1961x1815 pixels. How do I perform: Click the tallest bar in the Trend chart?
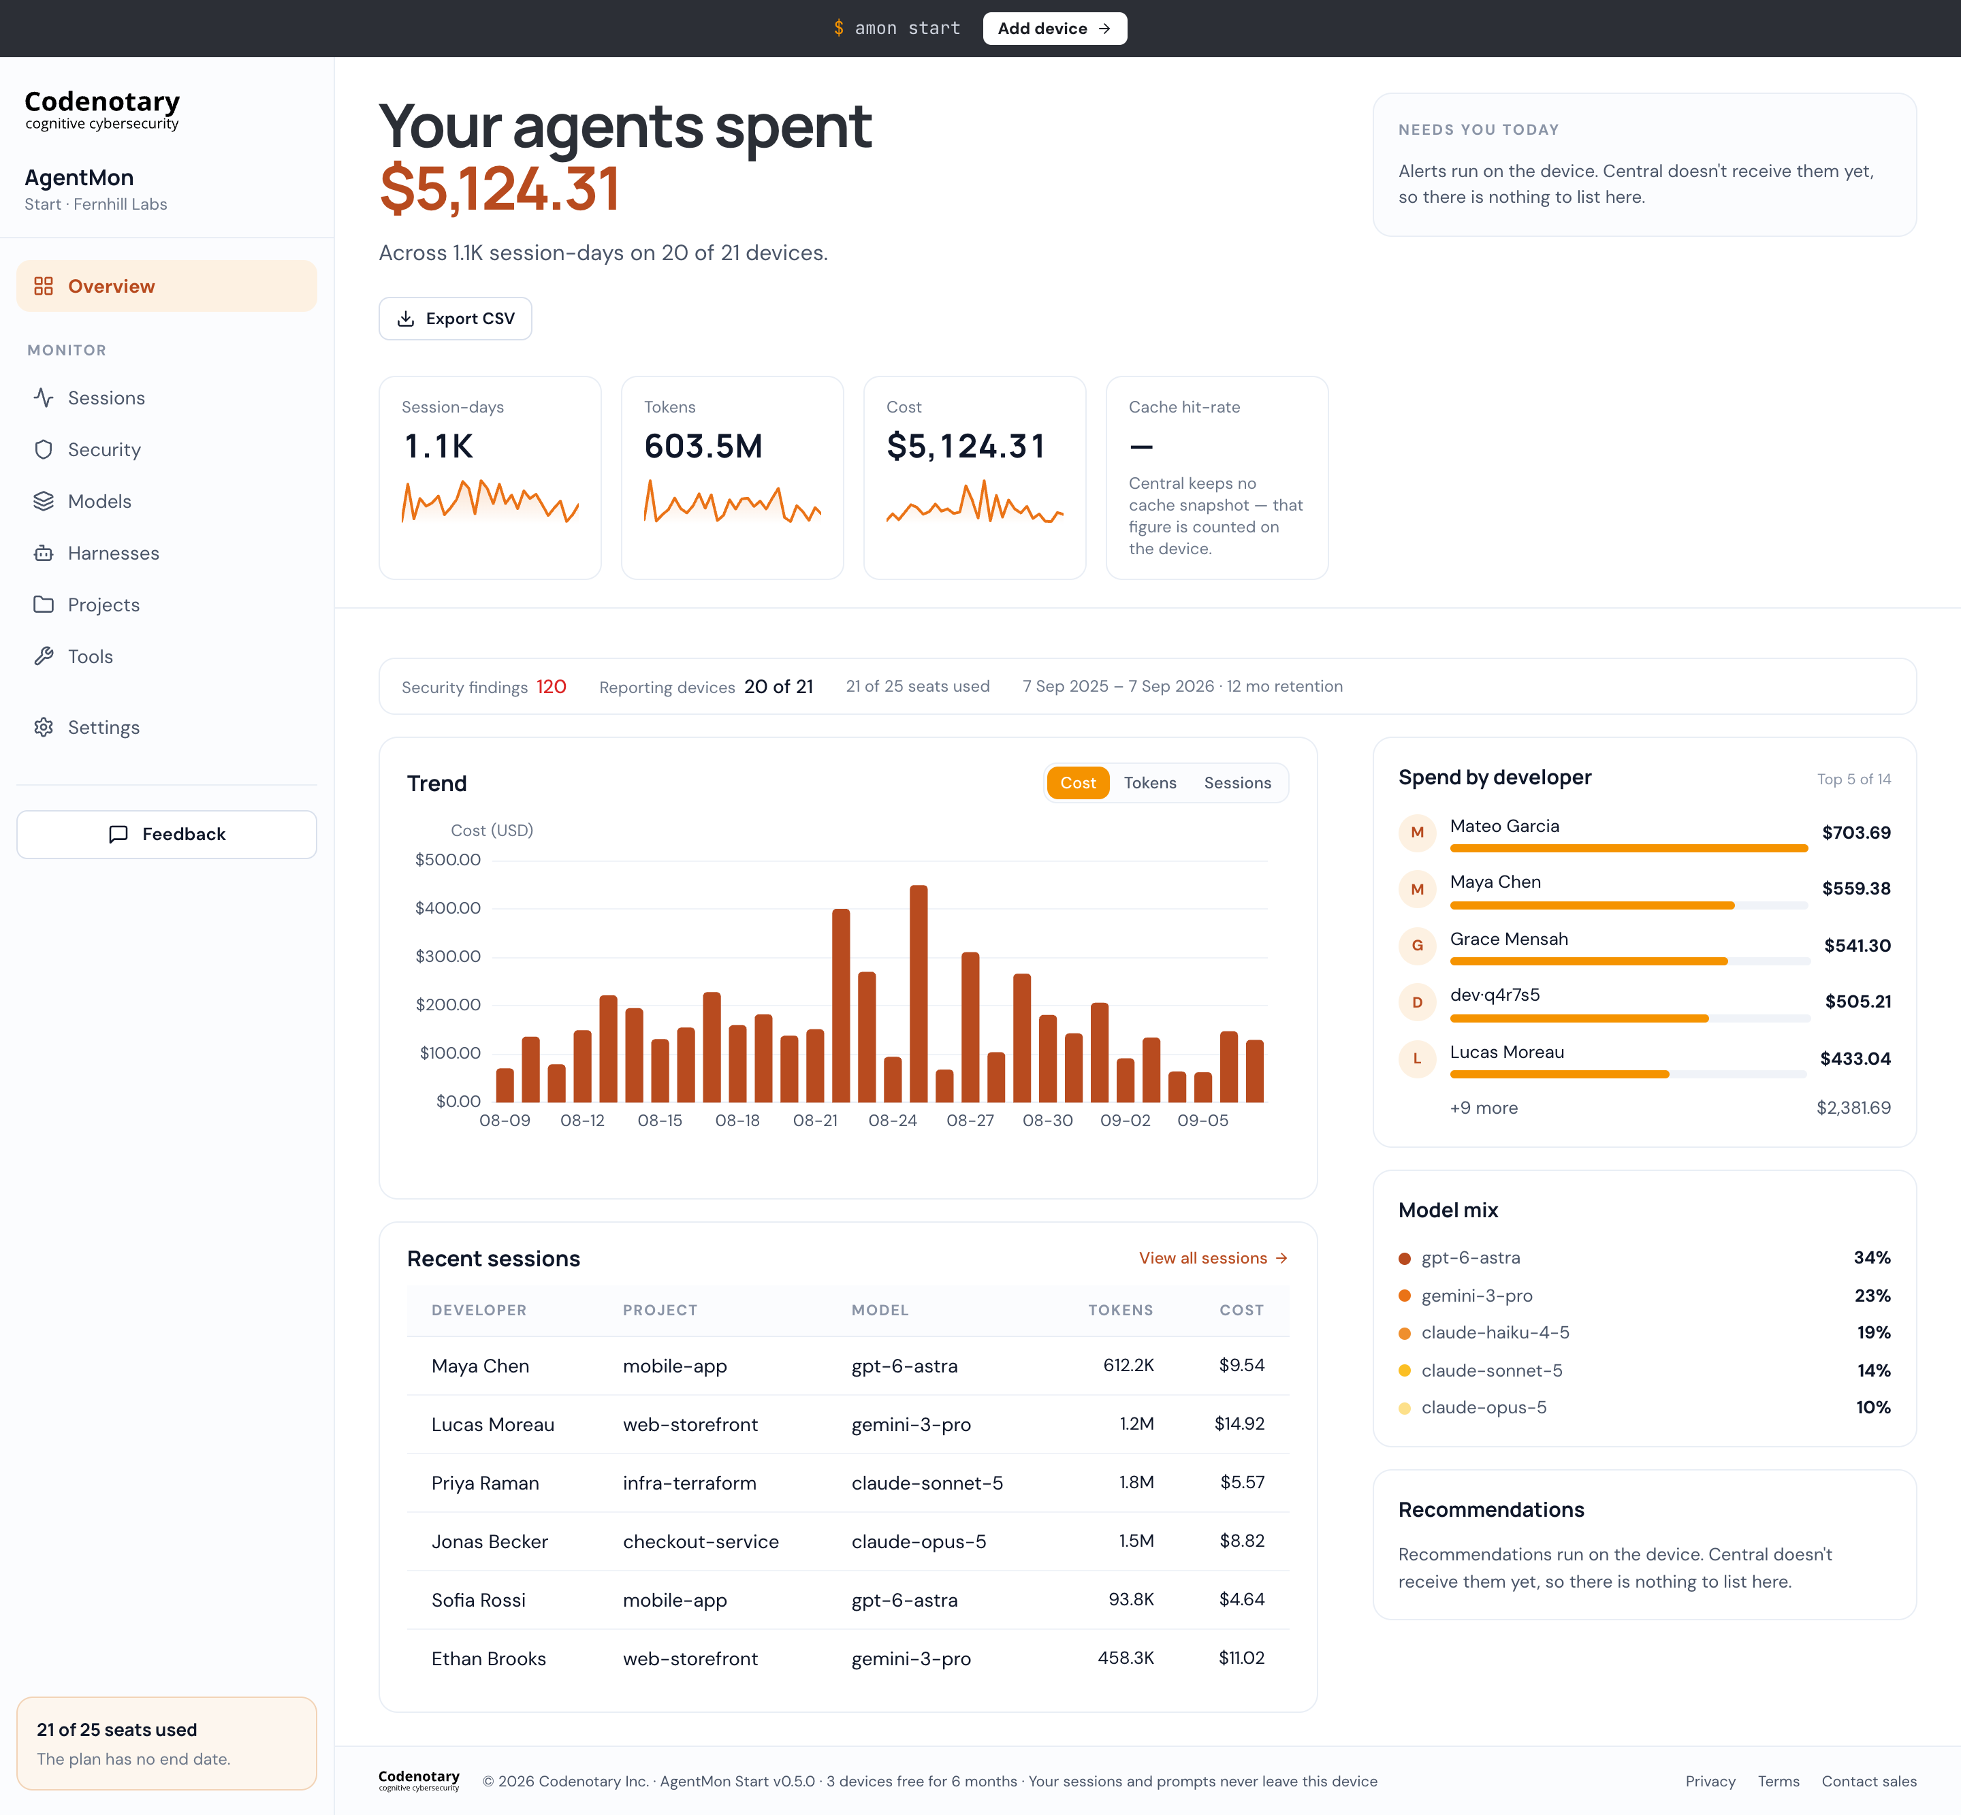(x=919, y=994)
